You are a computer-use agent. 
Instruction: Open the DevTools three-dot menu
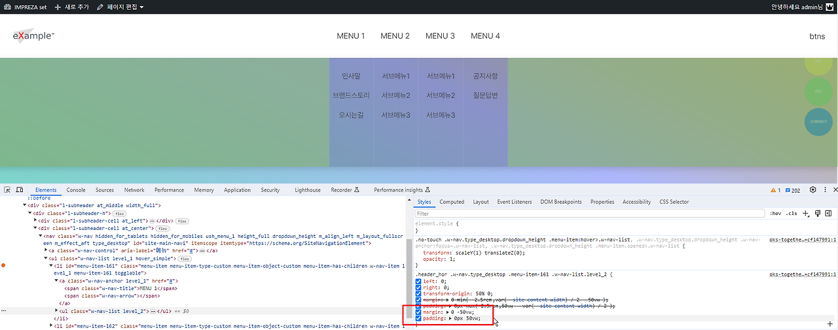click(825, 190)
